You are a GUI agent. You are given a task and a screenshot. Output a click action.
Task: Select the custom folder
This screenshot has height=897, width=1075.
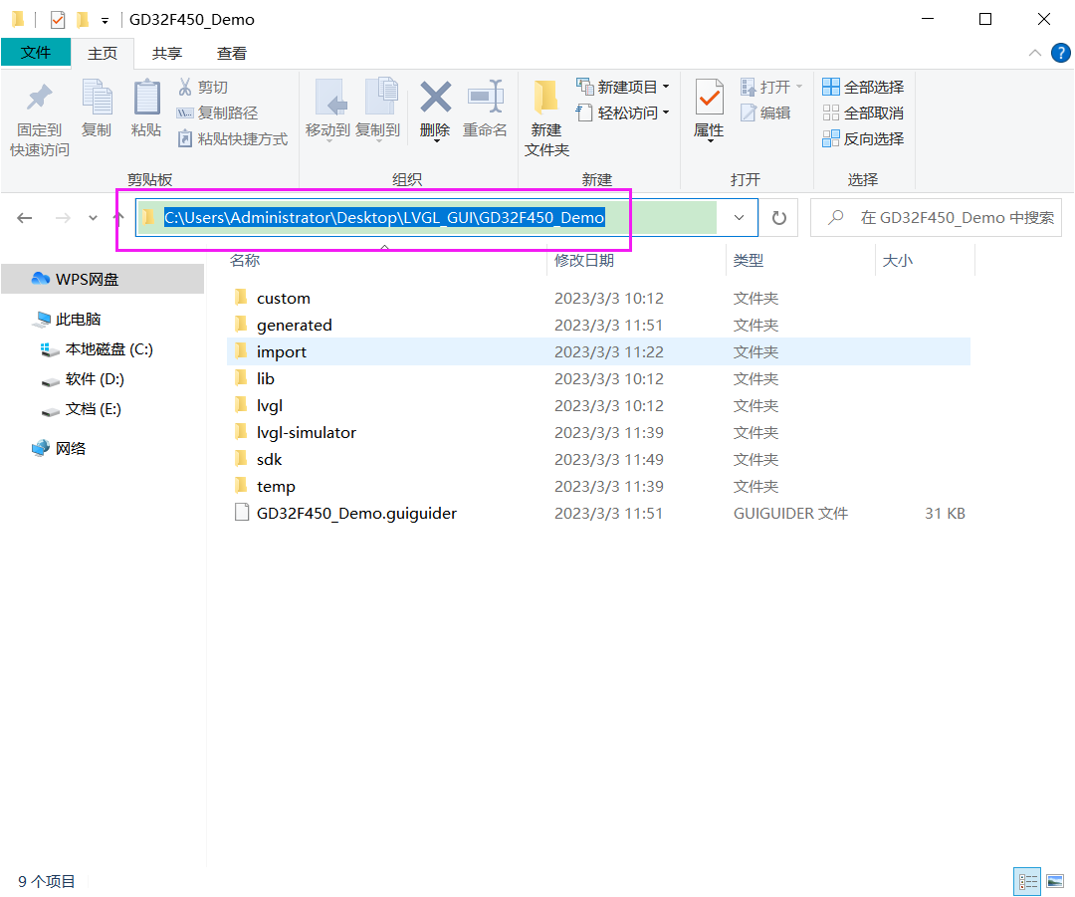click(x=598, y=299)
